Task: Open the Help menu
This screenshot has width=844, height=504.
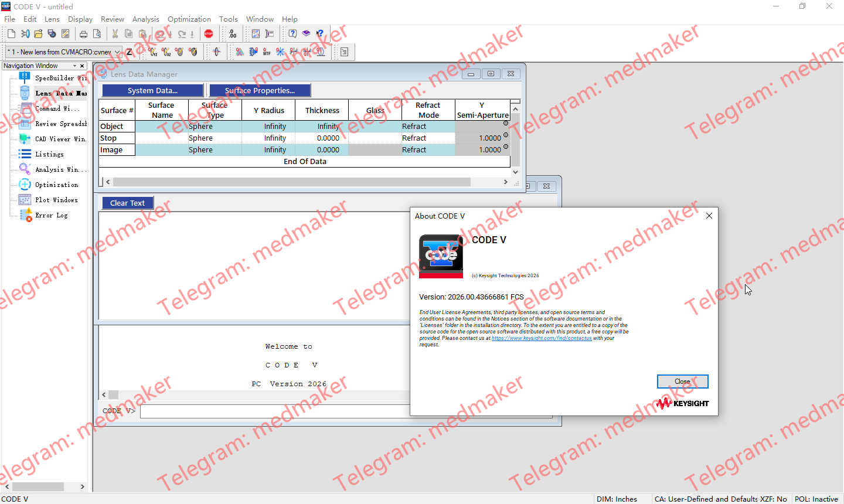Action: 290,19
